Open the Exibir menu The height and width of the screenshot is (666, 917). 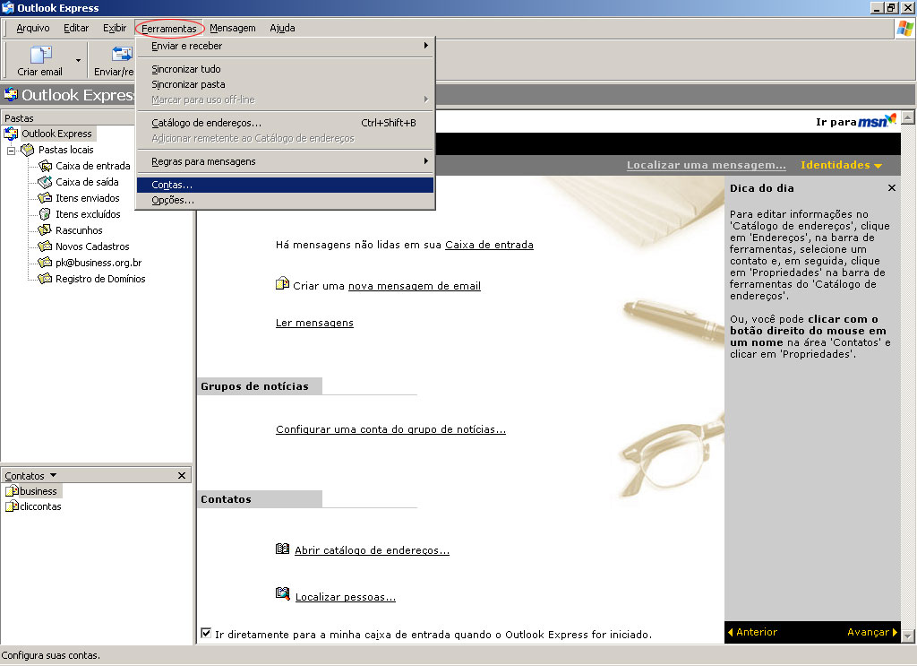tap(115, 28)
